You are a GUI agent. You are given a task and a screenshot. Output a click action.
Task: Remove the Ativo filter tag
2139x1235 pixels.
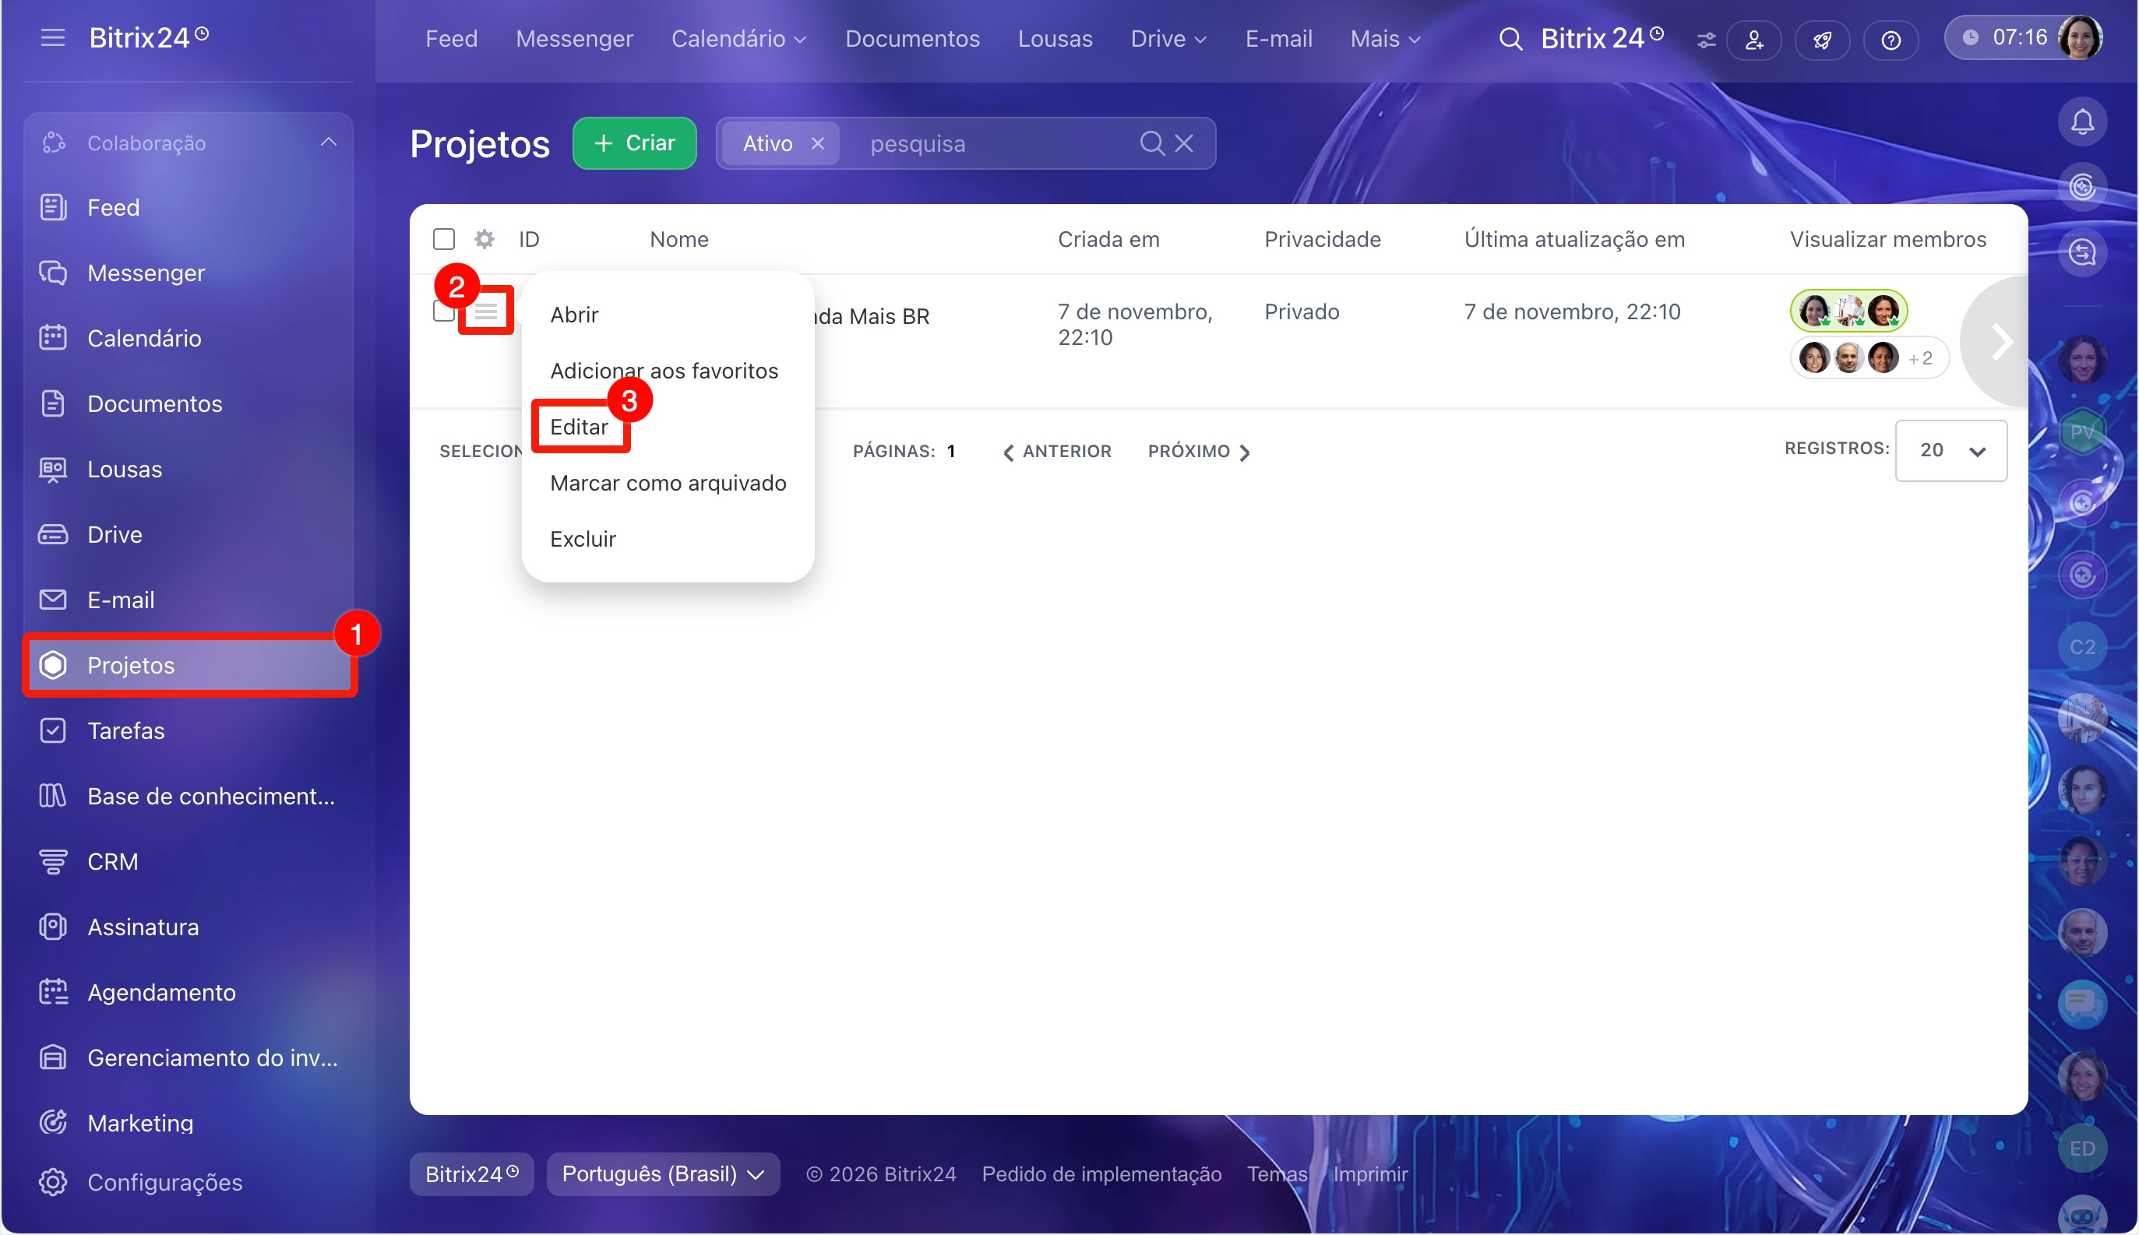coord(817,143)
